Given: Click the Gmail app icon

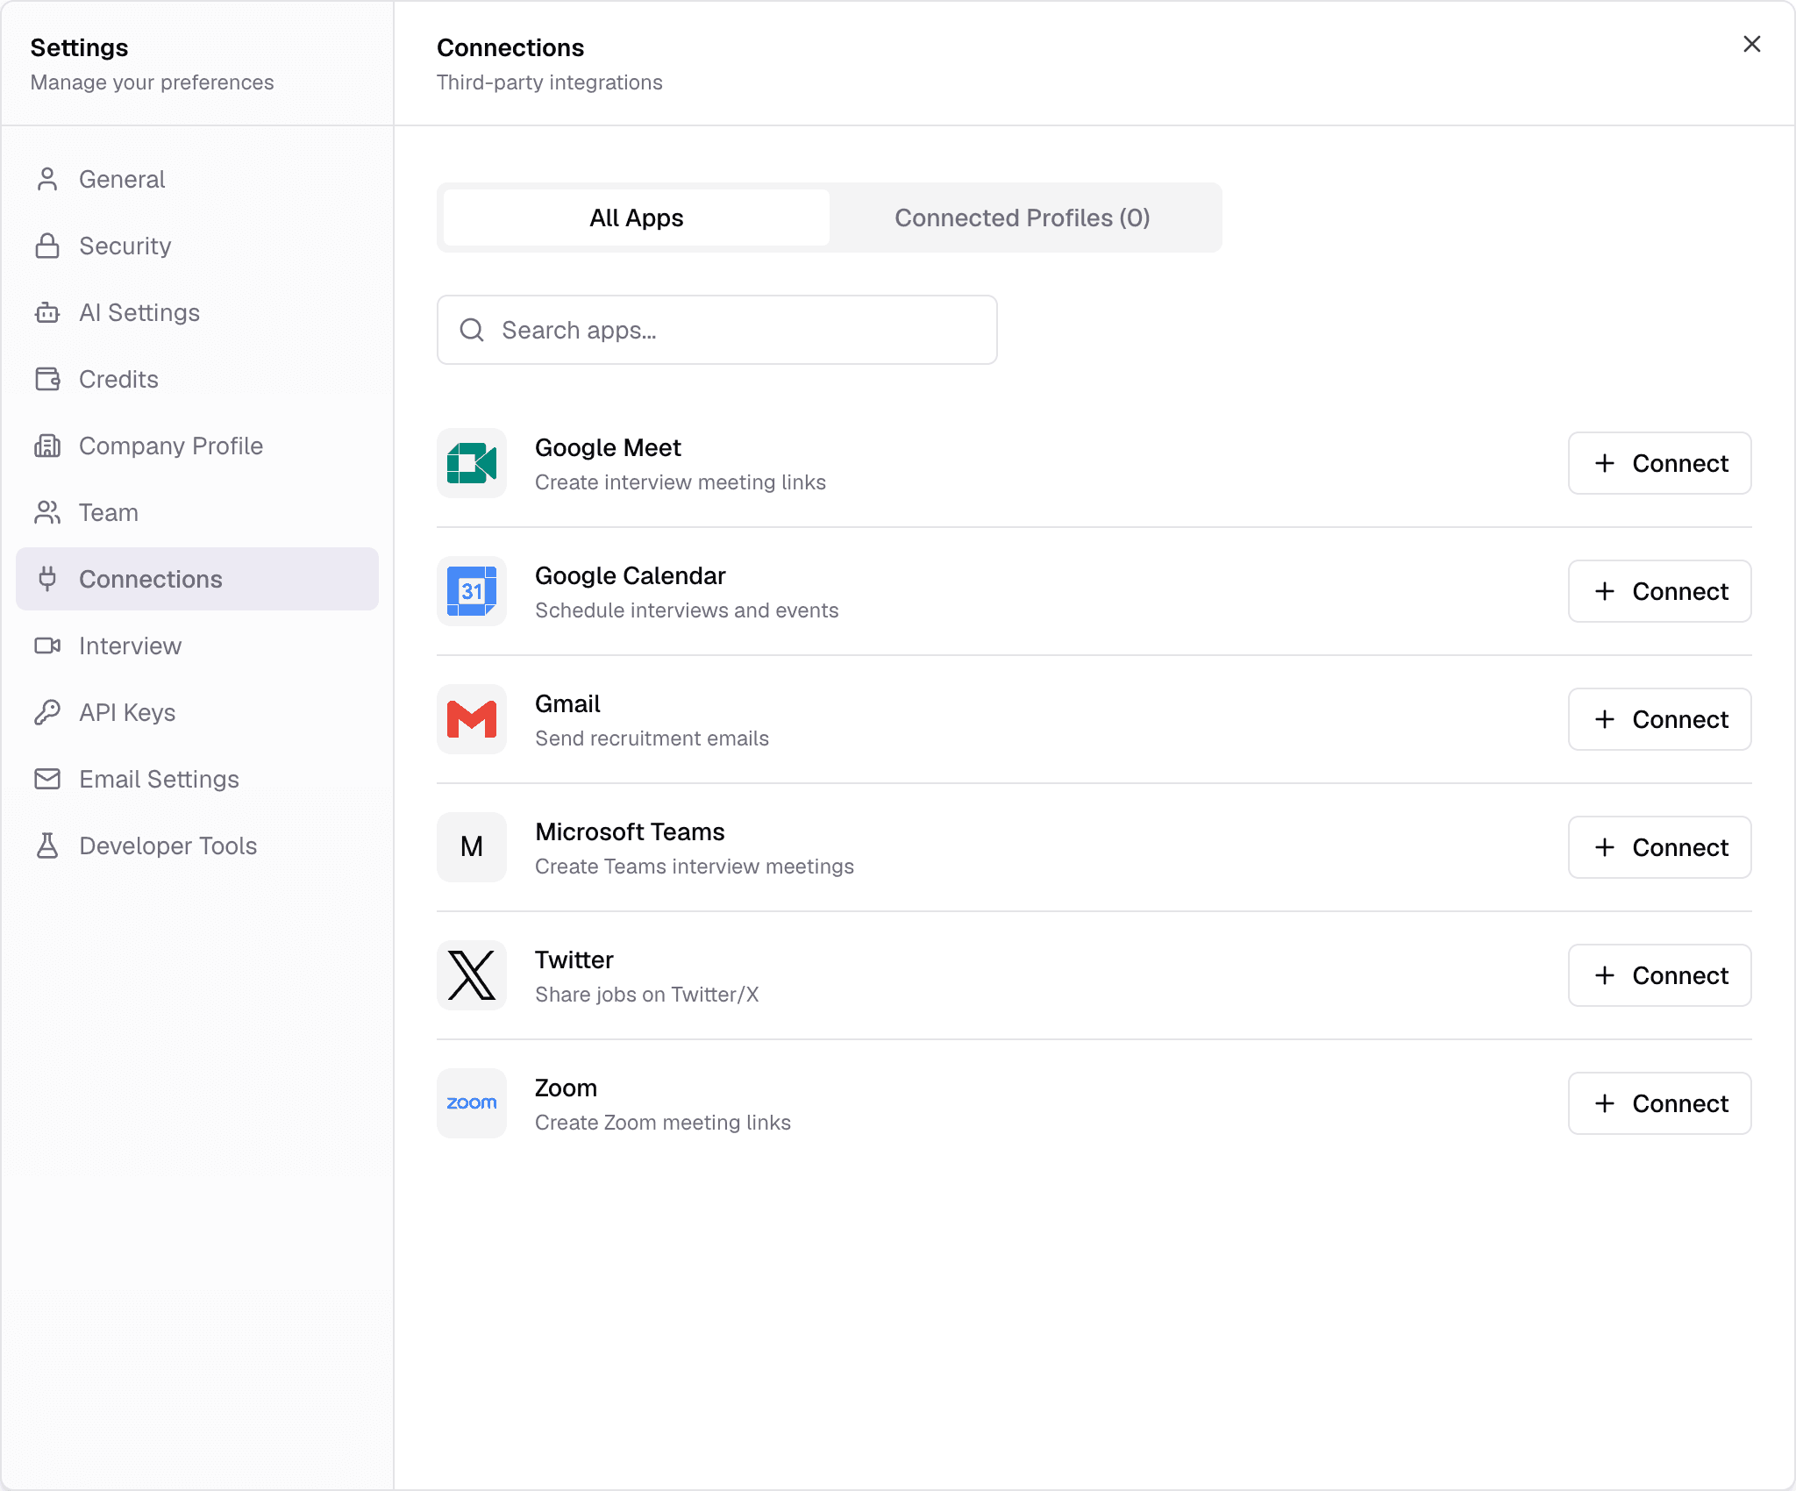Looking at the screenshot, I should 472,719.
